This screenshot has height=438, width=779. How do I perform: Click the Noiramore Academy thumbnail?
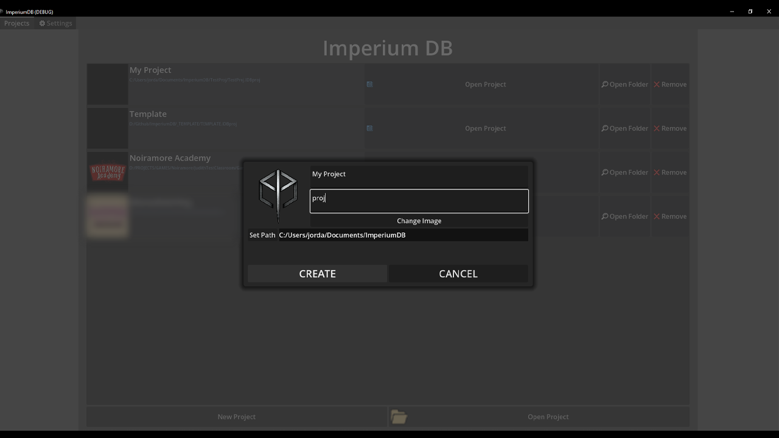(x=108, y=172)
